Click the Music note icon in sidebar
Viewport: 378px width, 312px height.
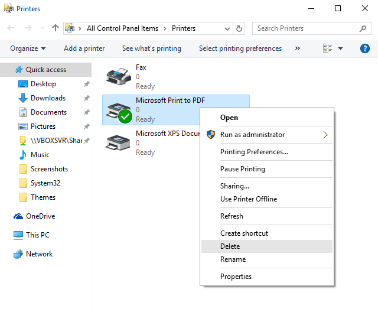(x=23, y=155)
